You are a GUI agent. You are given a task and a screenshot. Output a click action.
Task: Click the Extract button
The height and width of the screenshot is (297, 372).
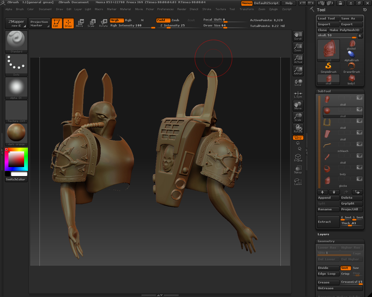point(328,222)
